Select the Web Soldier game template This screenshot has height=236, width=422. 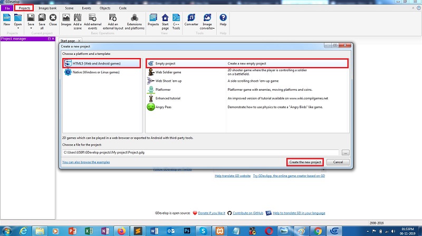(247, 72)
